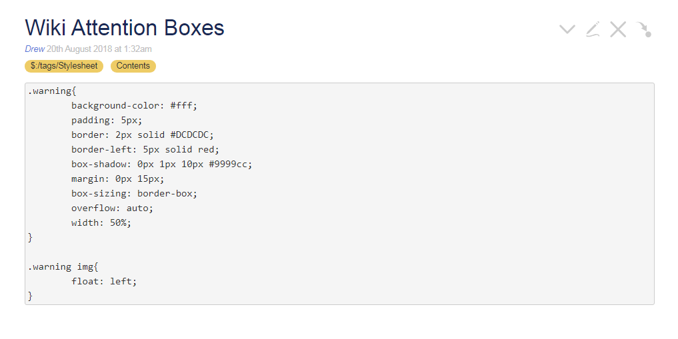Close the Wiki Attention Boxes tiddler
The image size is (678, 339).
[x=618, y=29]
